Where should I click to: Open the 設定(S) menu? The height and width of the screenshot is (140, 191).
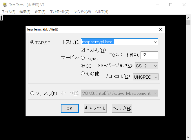[40, 12]
